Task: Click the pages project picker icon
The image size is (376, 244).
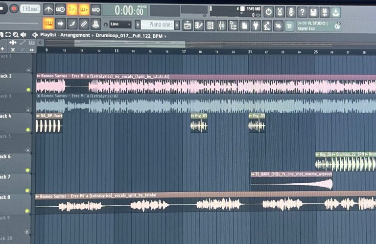Action: coord(244,25)
